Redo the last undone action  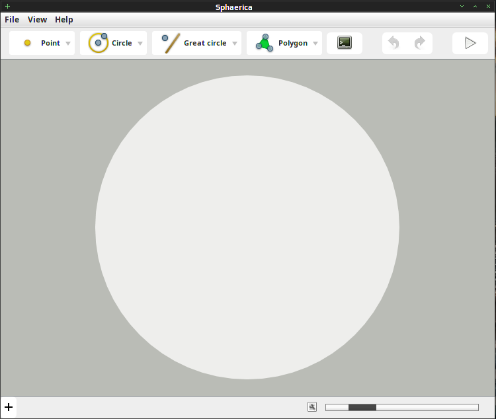coord(420,43)
